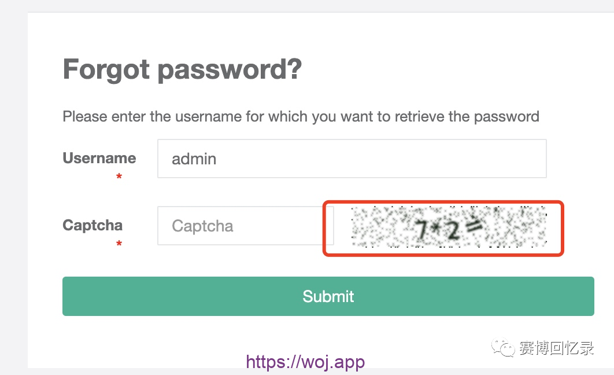Click the red asterisk under Captcha
The width and height of the screenshot is (614, 375).
coord(119,244)
